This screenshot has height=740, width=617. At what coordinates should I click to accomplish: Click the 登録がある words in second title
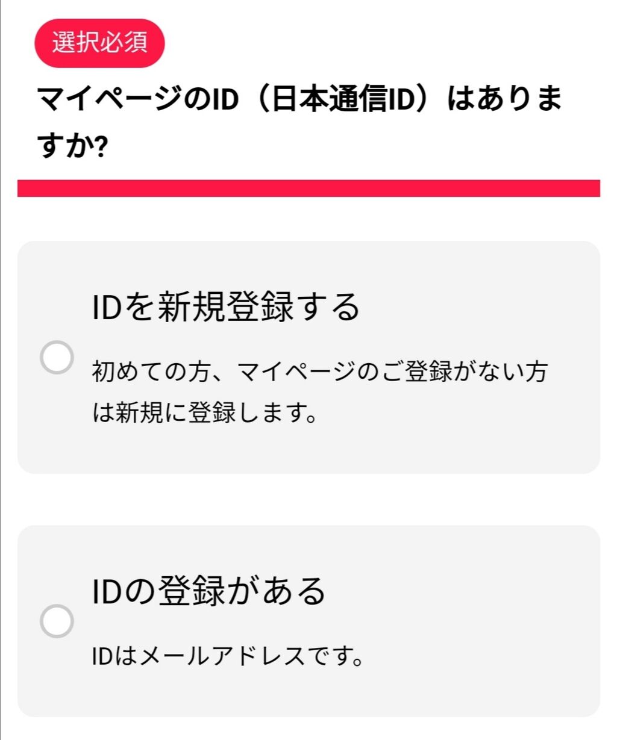pos(242,591)
